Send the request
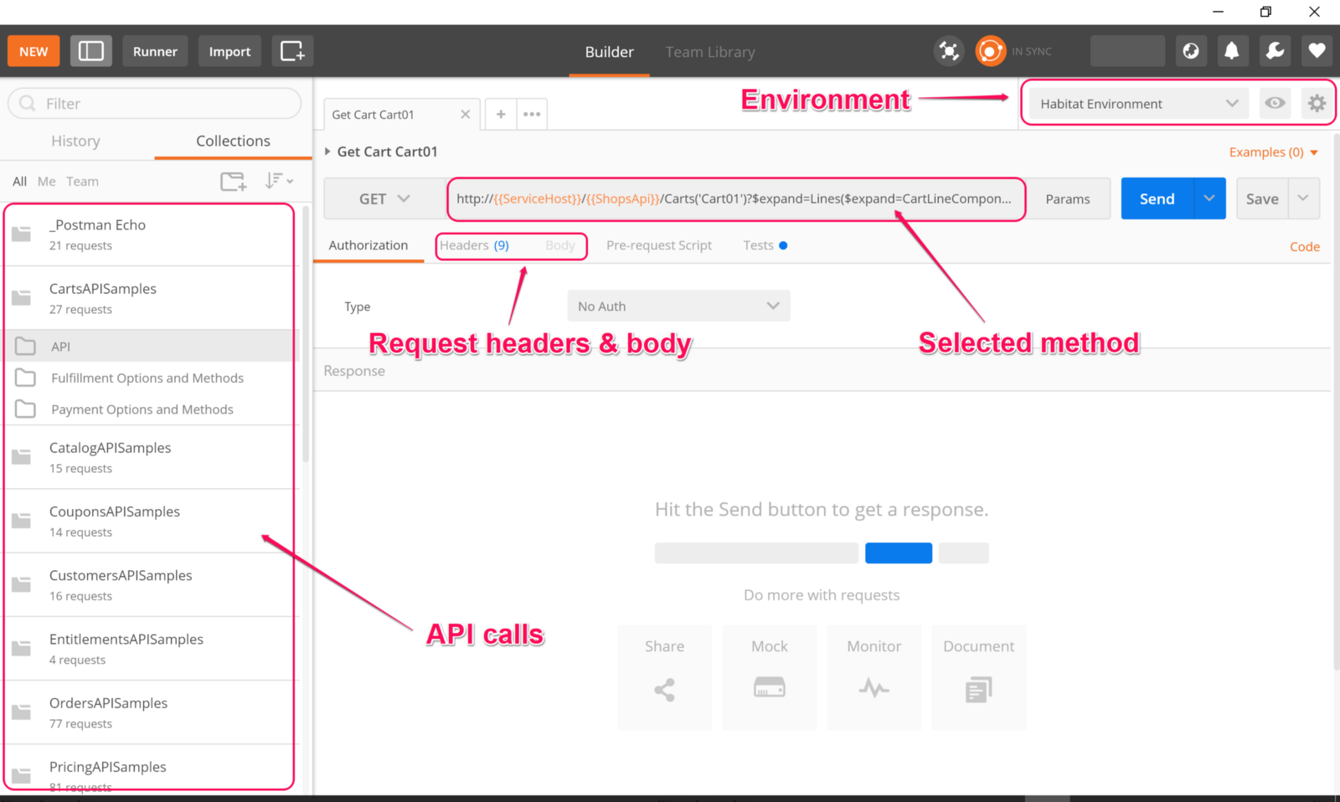The height and width of the screenshot is (802, 1340). (1157, 198)
